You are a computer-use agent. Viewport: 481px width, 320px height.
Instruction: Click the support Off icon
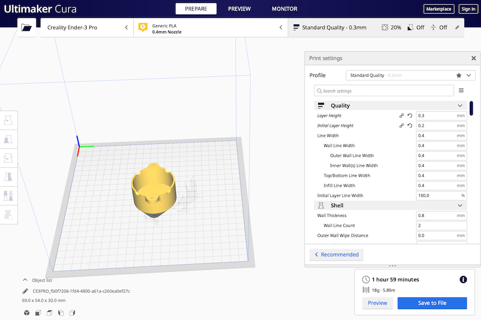(410, 27)
